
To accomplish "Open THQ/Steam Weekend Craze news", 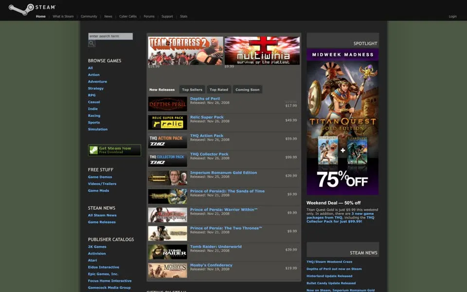I will [329, 262].
